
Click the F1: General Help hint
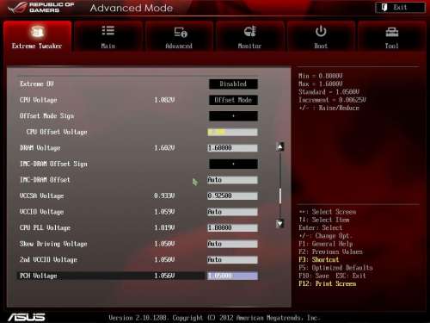tap(326, 244)
